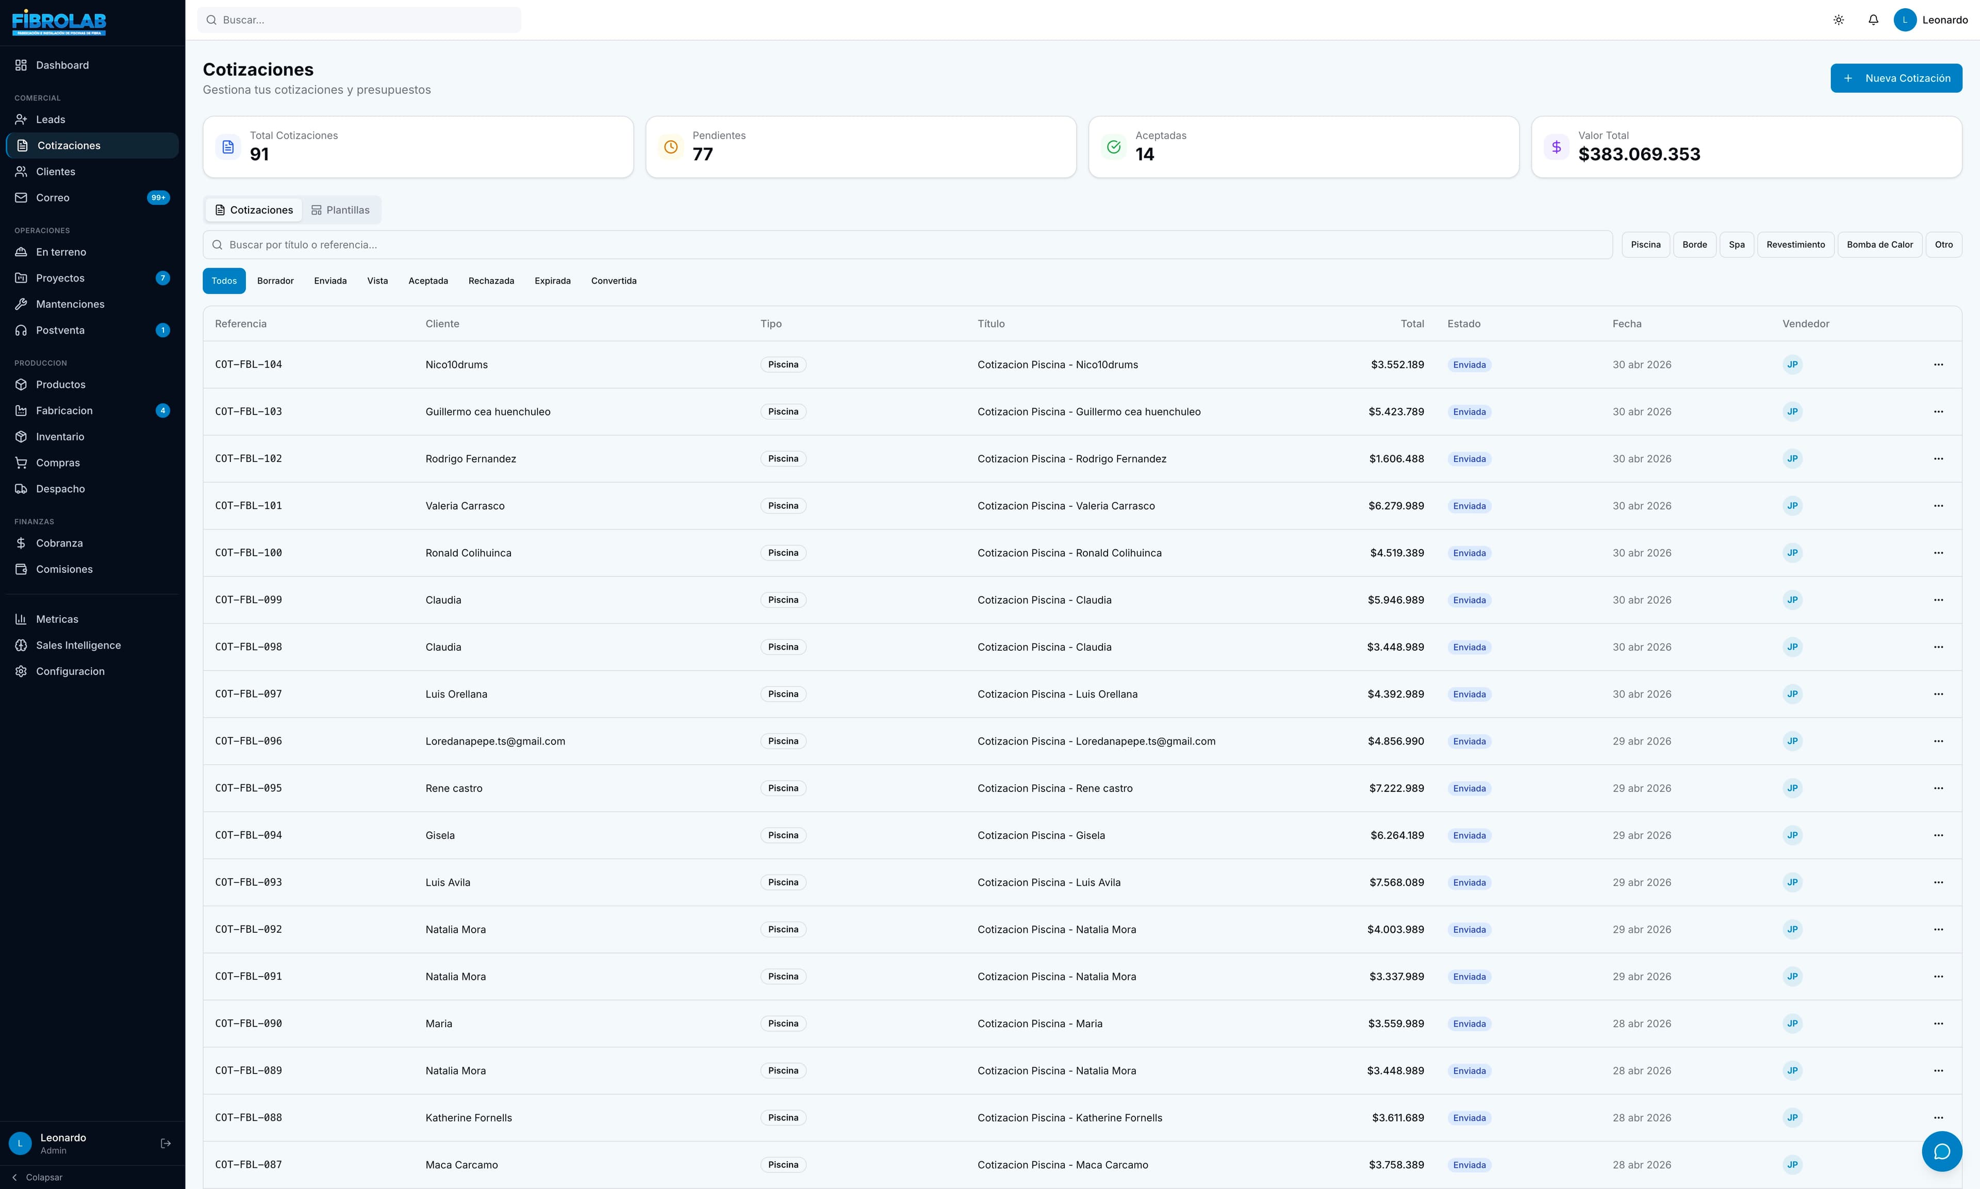The height and width of the screenshot is (1189, 1980).
Task: Show Rechazada quotations
Action: tap(491, 280)
